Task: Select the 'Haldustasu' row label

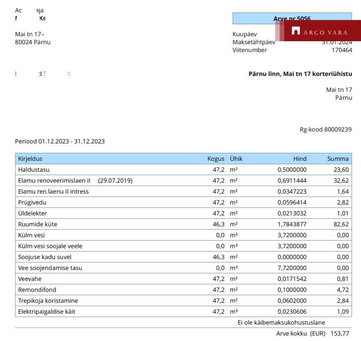Action: point(34,170)
